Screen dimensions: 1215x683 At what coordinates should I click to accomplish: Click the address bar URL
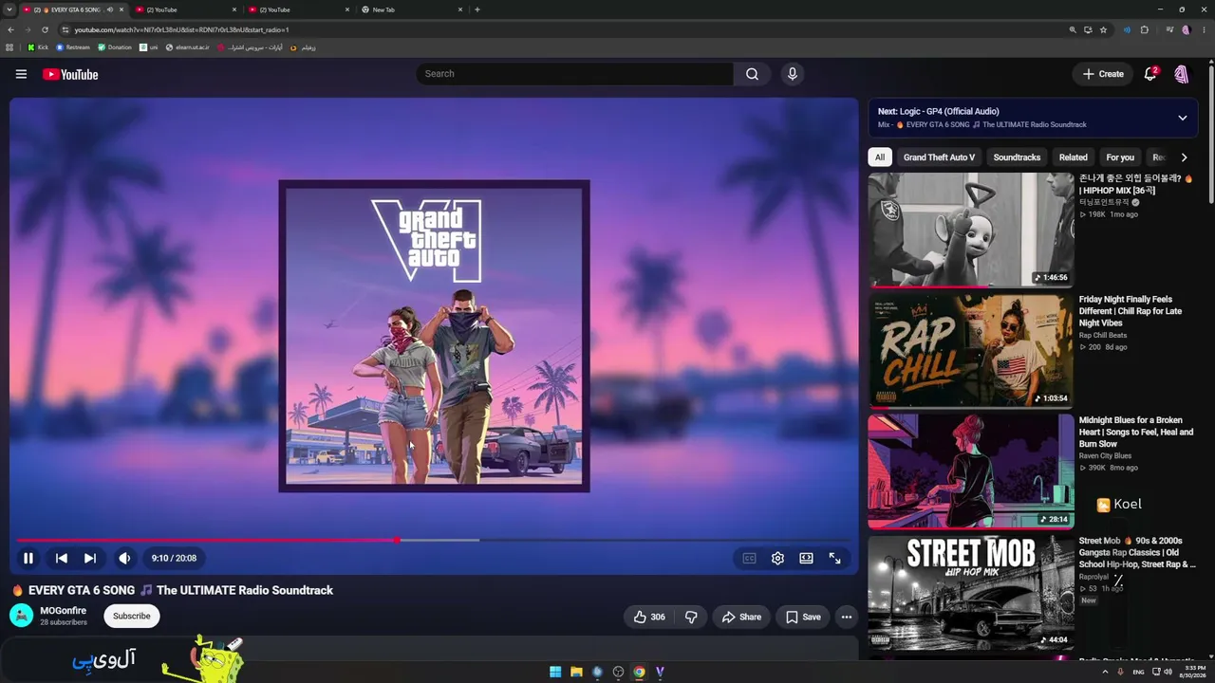click(x=182, y=30)
